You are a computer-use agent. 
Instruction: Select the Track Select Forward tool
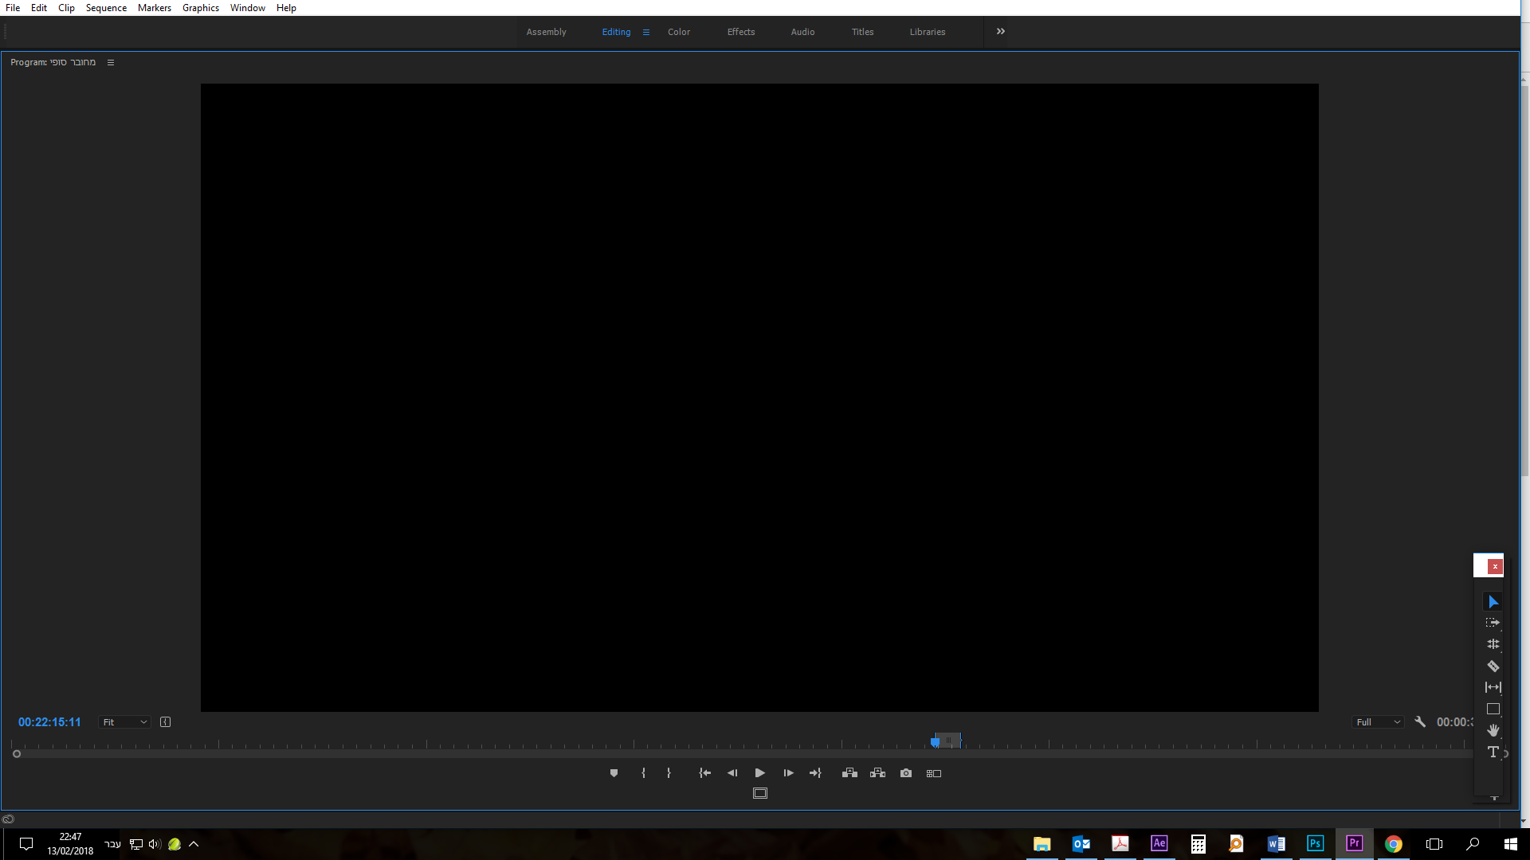[1493, 623]
